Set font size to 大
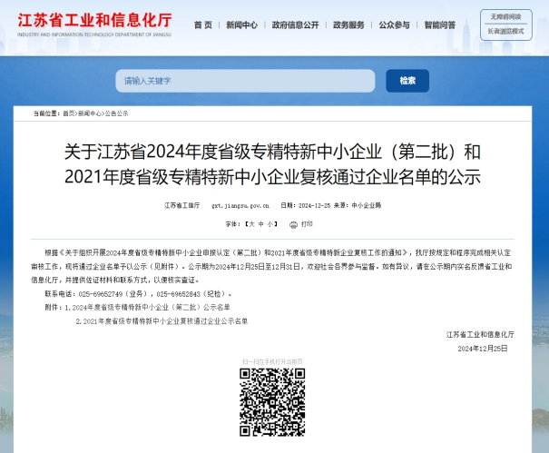This screenshot has height=453, width=549. tap(250, 223)
